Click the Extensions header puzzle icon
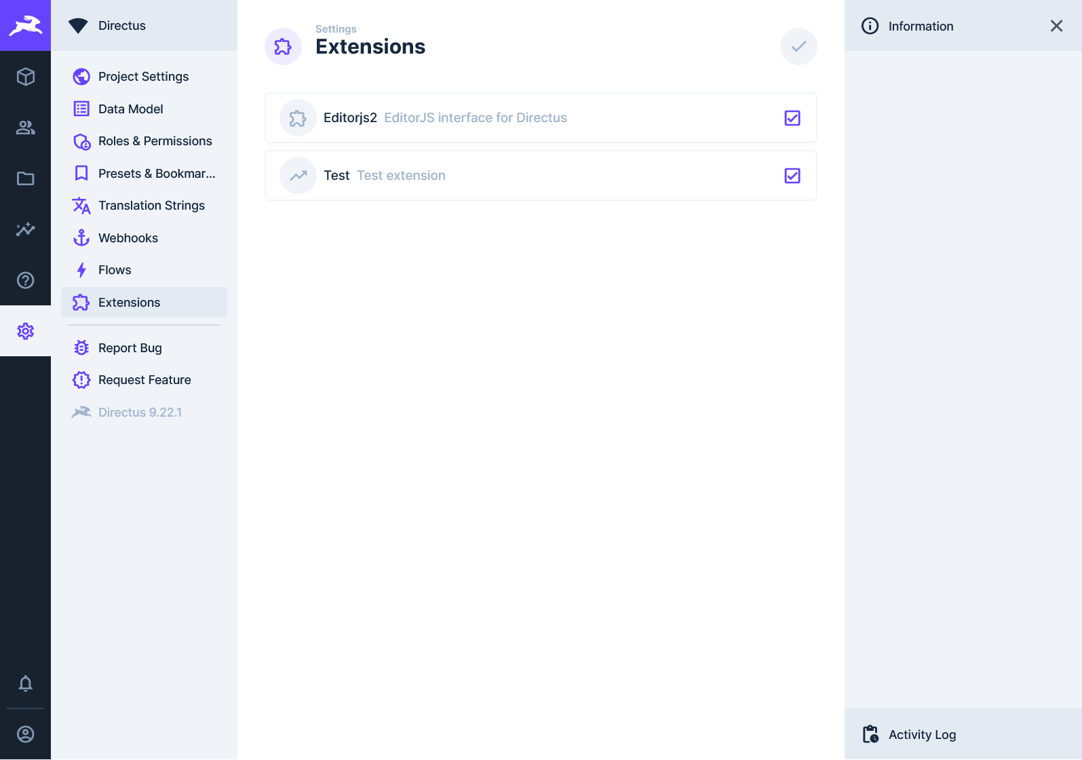Image resolution: width=1082 pixels, height=760 pixels. click(x=283, y=46)
